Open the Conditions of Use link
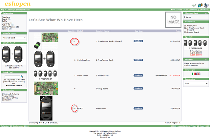The width and height of the screenshot is (210, 139). (x=10, y=98)
